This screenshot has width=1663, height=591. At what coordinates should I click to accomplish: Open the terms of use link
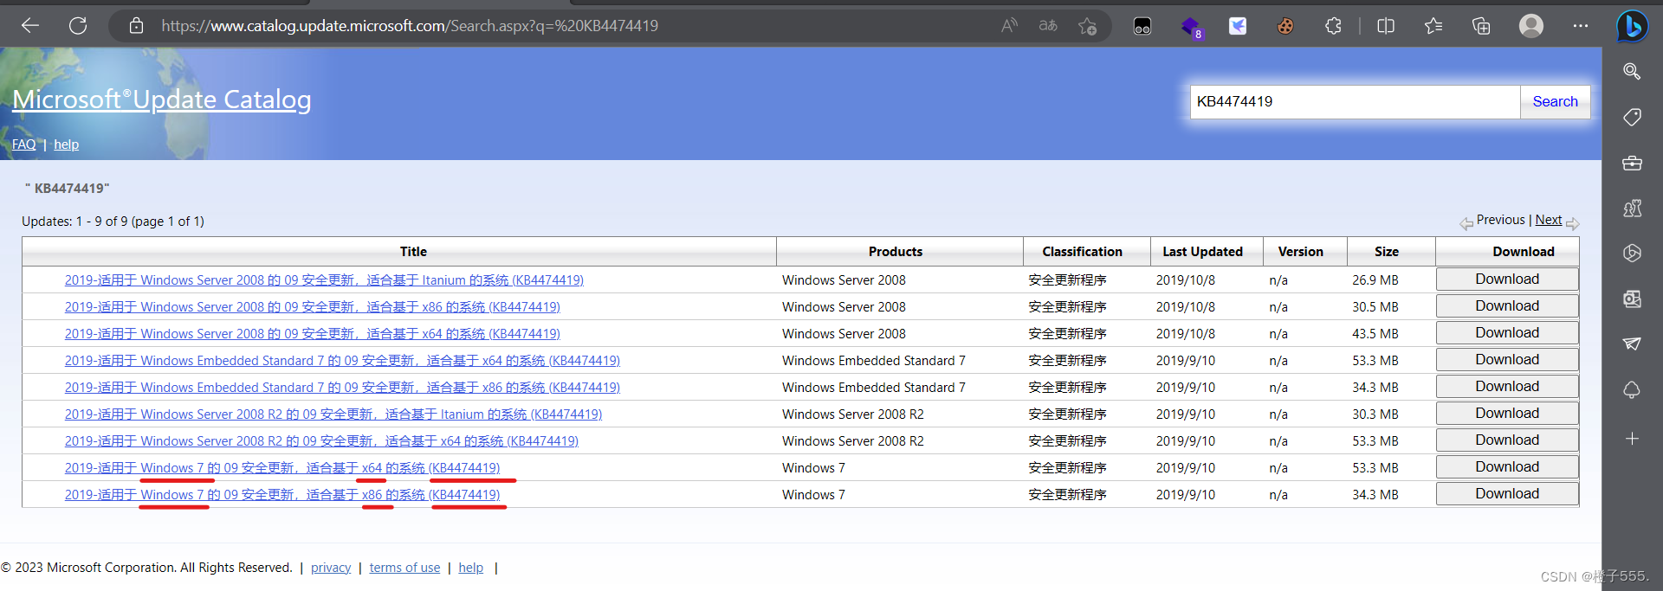(404, 568)
